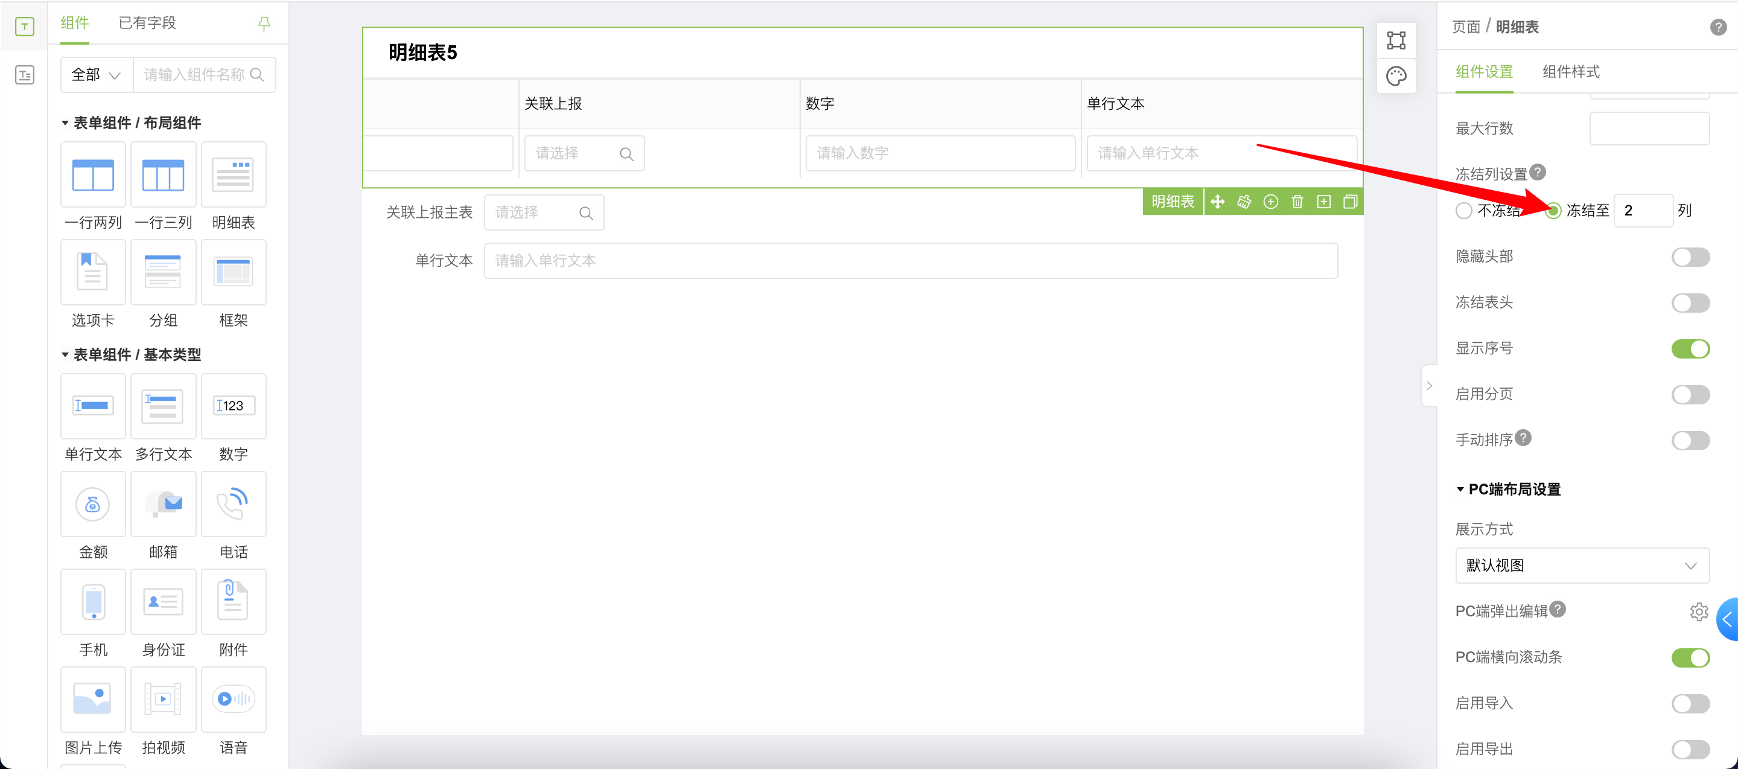Enable the 启用导出 switch
This screenshot has width=1738, height=769.
(x=1690, y=750)
